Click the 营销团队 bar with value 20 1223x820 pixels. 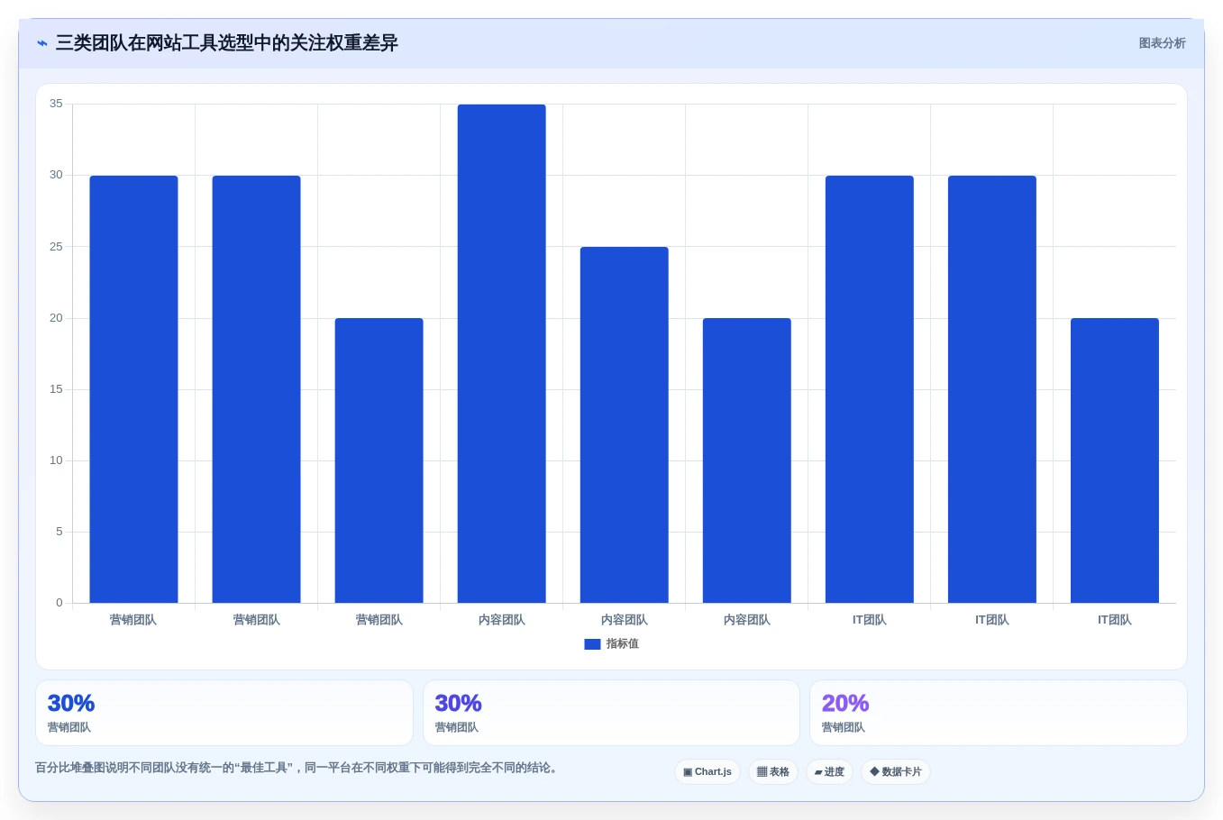pyautogui.click(x=379, y=460)
